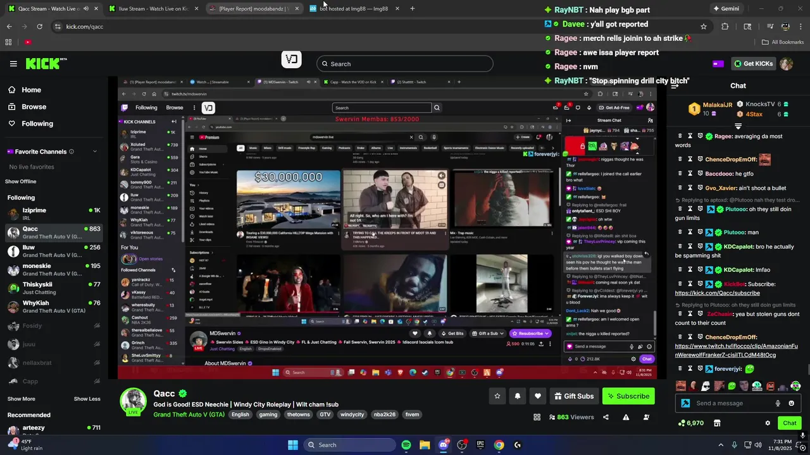The height and width of the screenshot is (455, 810).
Task: Click Show Less in Following list
Action: [87, 399]
